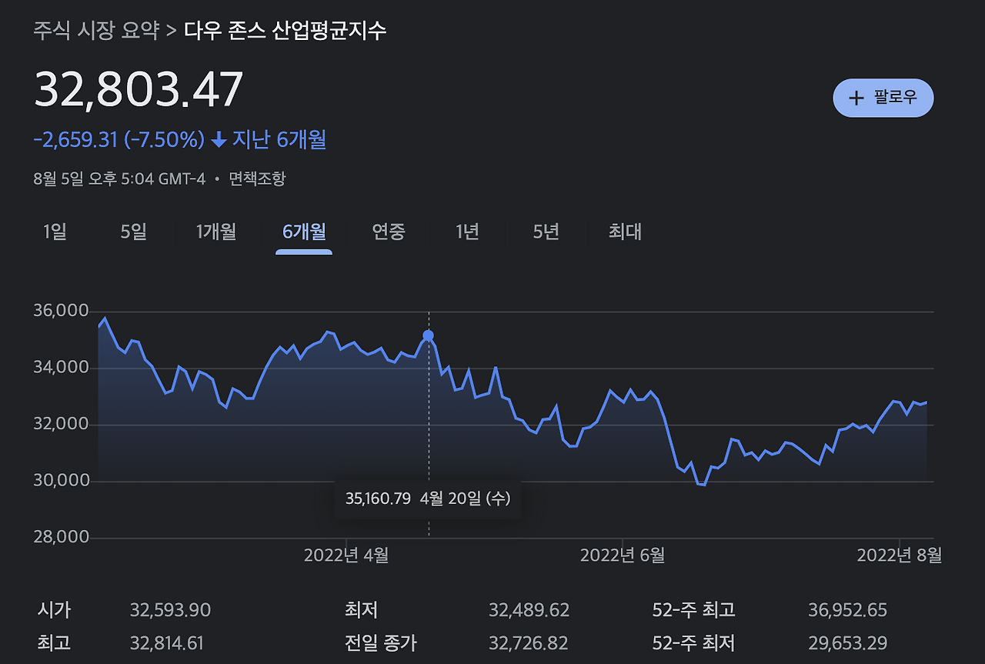Select the 1년 time range
Screen dimensions: 985x664
pos(466,232)
